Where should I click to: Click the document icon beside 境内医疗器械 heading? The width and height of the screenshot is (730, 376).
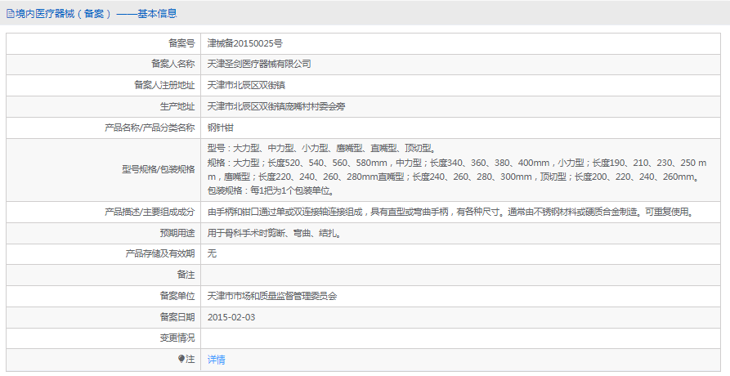coord(11,14)
